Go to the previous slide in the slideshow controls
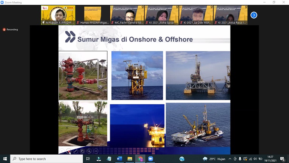Screen dimensions: 289x163 (x=62, y=151)
